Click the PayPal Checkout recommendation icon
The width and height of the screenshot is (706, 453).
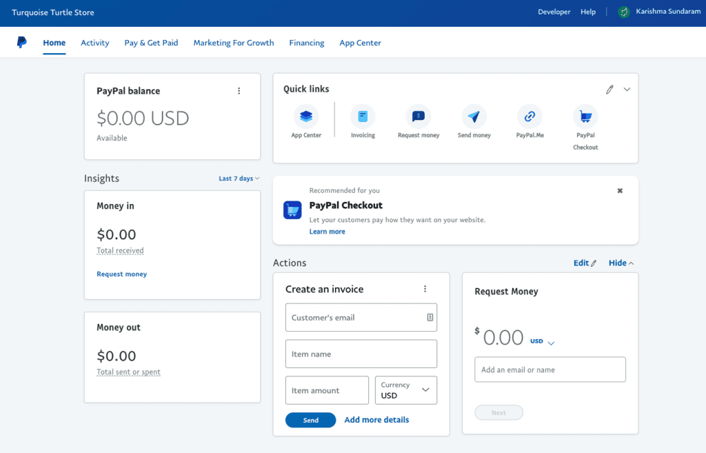click(292, 210)
